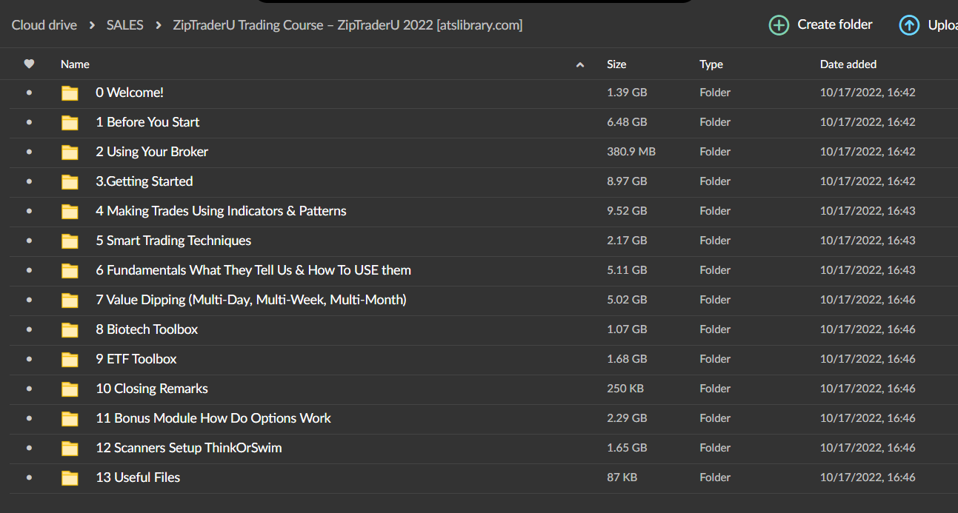This screenshot has width=958, height=513.
Task: Toggle favorite dot for 1 Before You Start
Action: [29, 122]
